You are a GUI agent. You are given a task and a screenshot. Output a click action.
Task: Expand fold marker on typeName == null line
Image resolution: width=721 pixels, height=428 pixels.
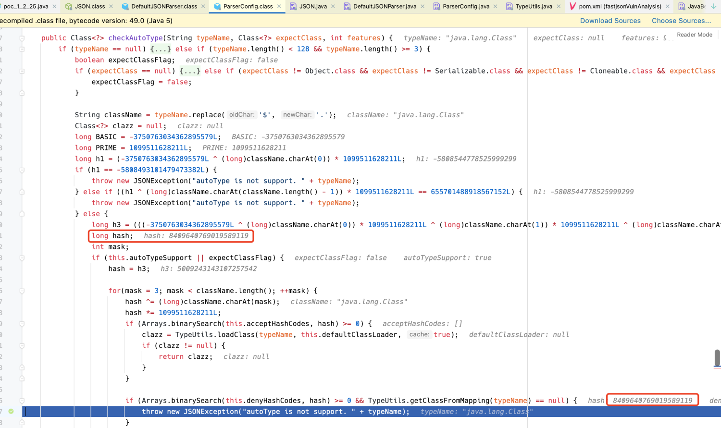22,49
